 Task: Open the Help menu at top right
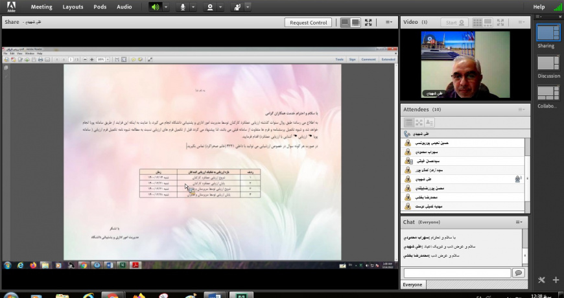[539, 7]
